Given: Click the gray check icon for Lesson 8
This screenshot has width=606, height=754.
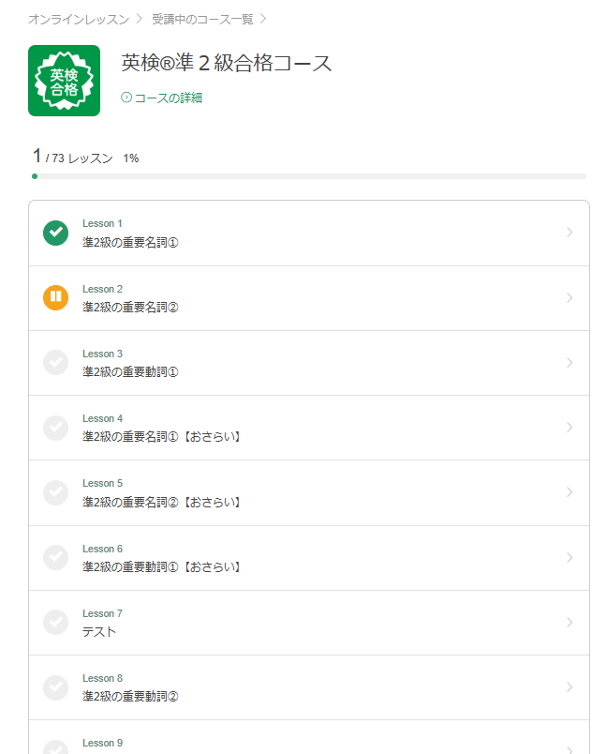Looking at the screenshot, I should (x=56, y=686).
